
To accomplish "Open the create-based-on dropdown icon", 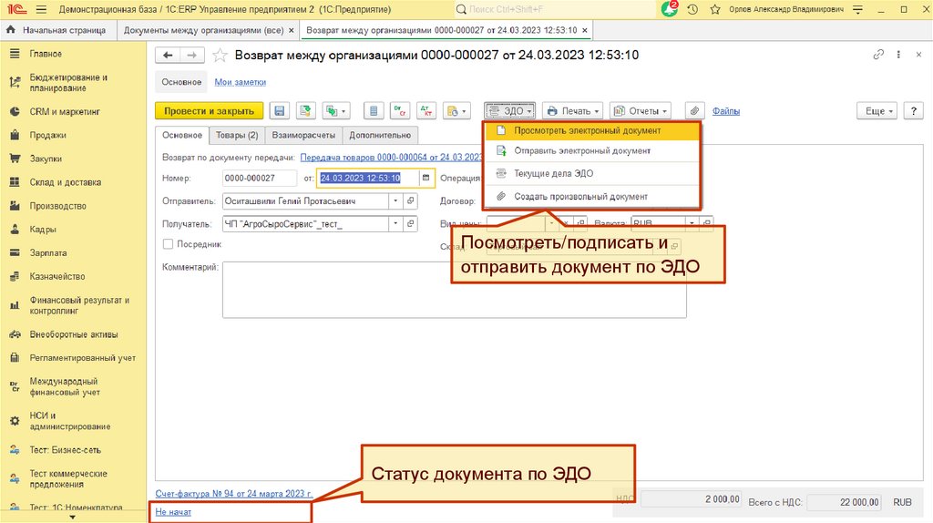I will (x=335, y=110).
